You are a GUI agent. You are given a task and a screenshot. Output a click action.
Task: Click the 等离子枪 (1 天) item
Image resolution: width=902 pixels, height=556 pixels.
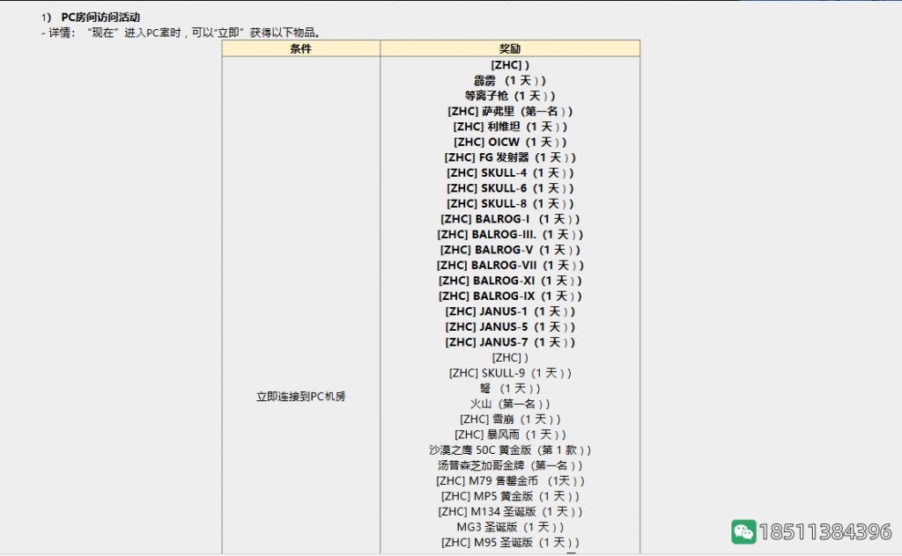509,95
